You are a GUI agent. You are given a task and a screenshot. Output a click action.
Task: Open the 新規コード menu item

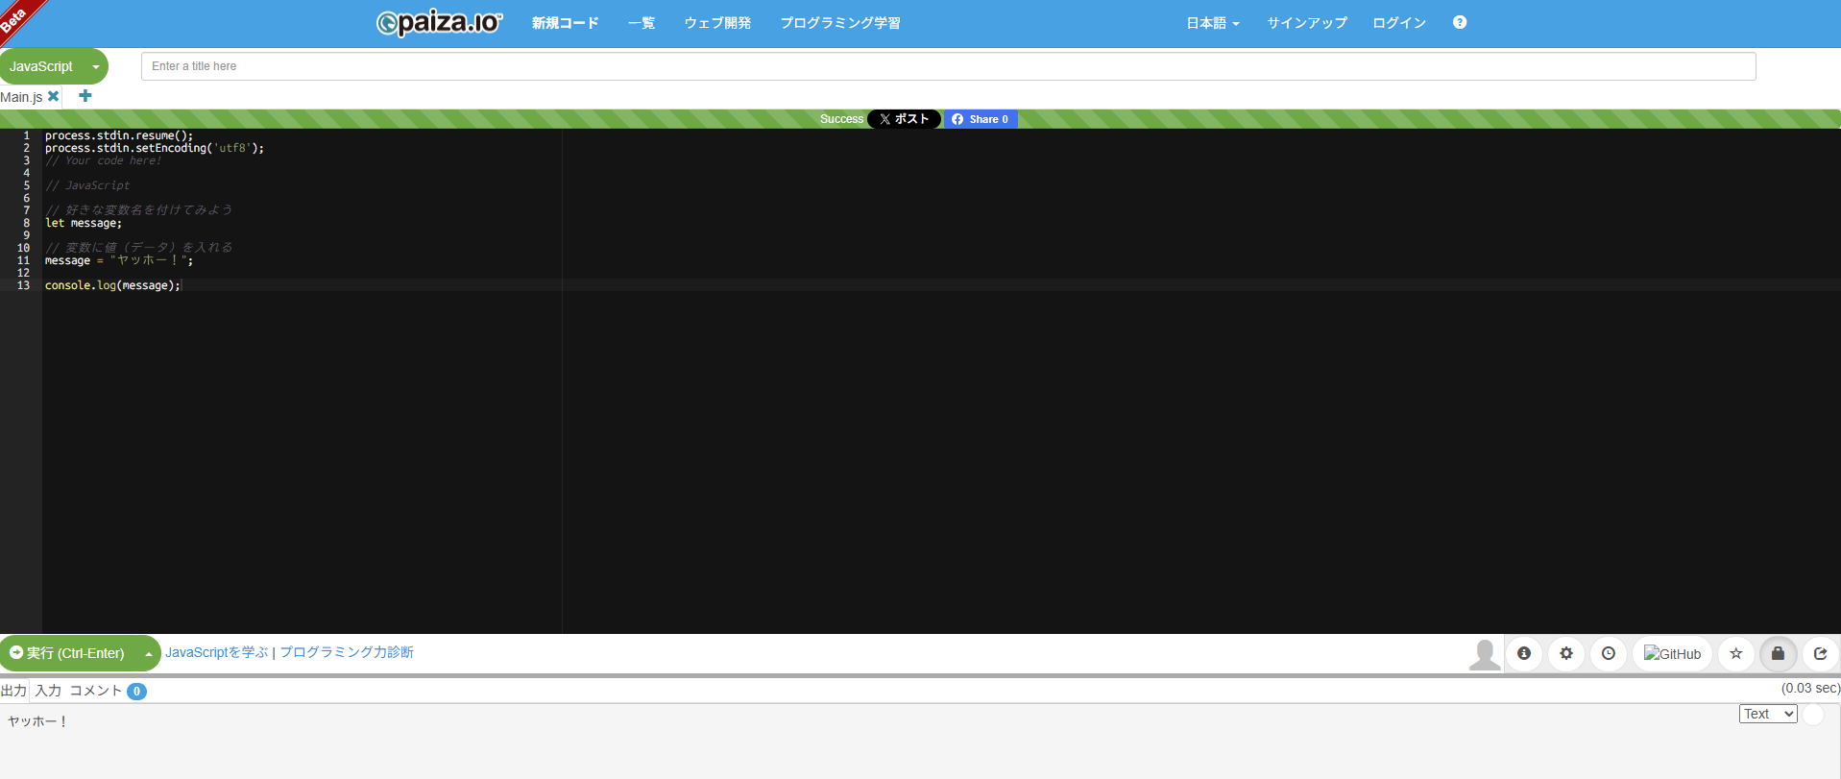coord(565,23)
